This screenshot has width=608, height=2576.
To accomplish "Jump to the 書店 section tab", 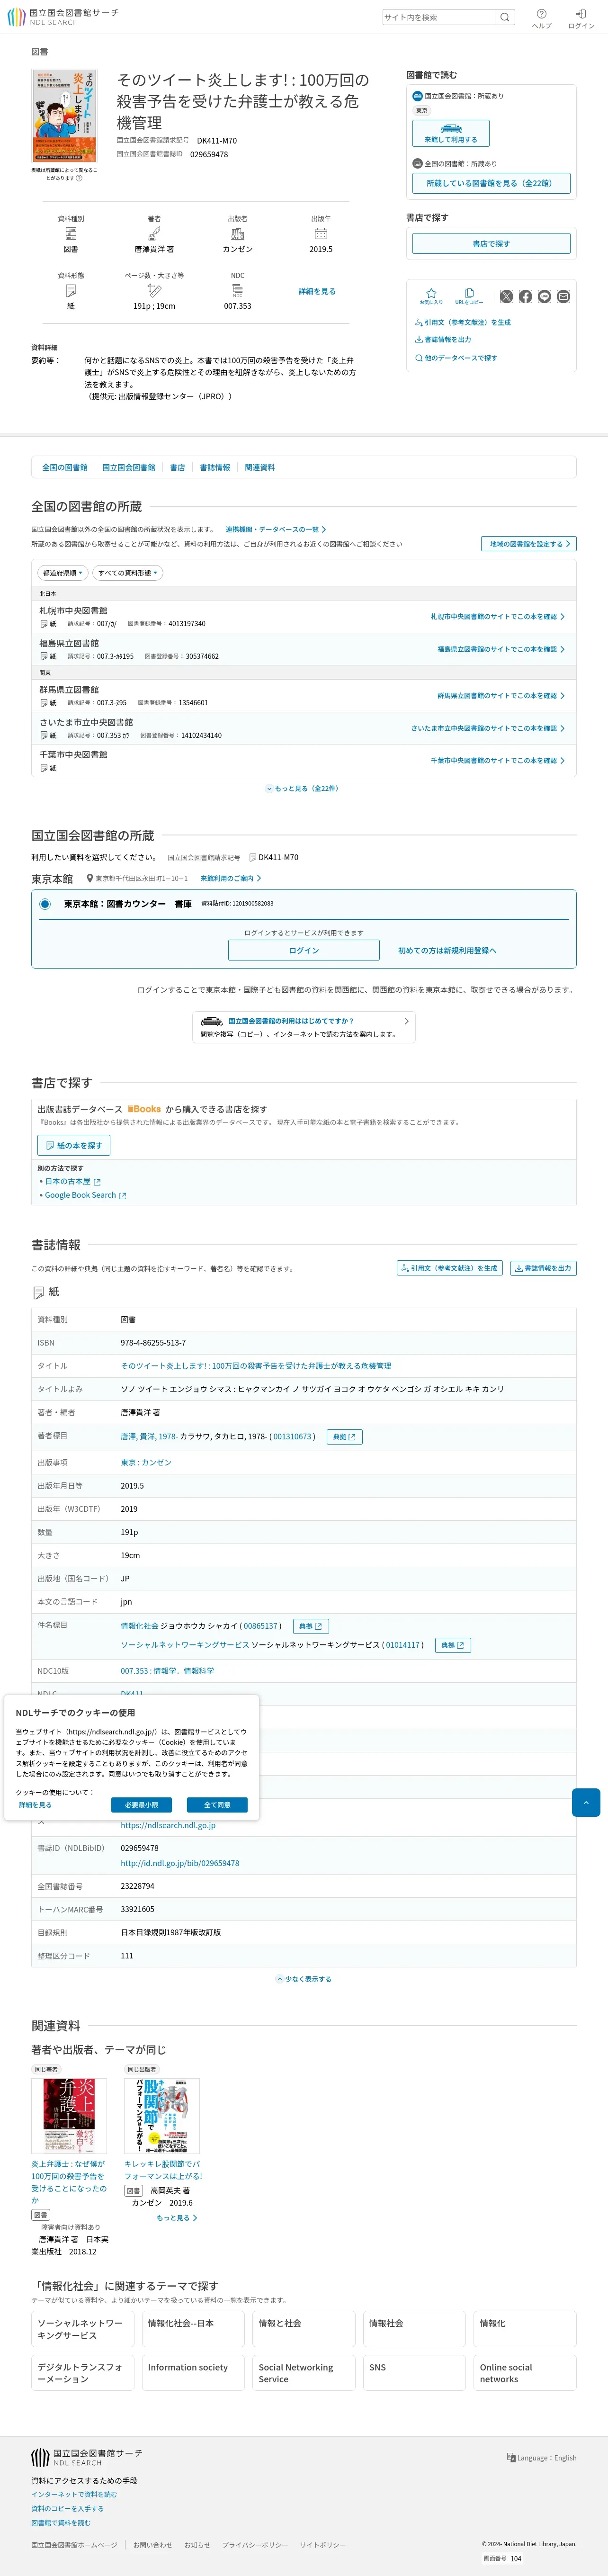I will [177, 467].
